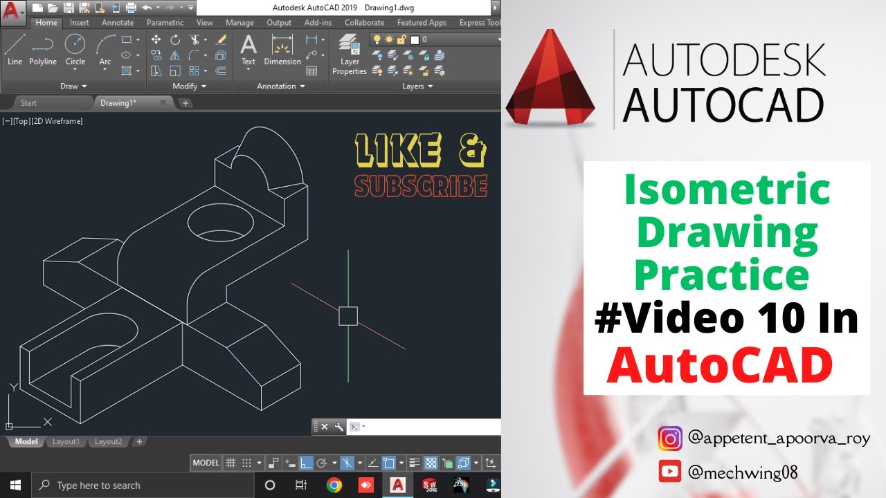
Task: Click the Erase tool icon
Action: click(221, 40)
